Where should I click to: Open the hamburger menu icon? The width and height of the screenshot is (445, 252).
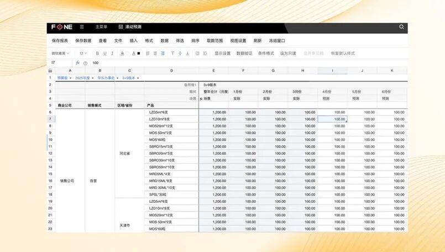point(82,27)
